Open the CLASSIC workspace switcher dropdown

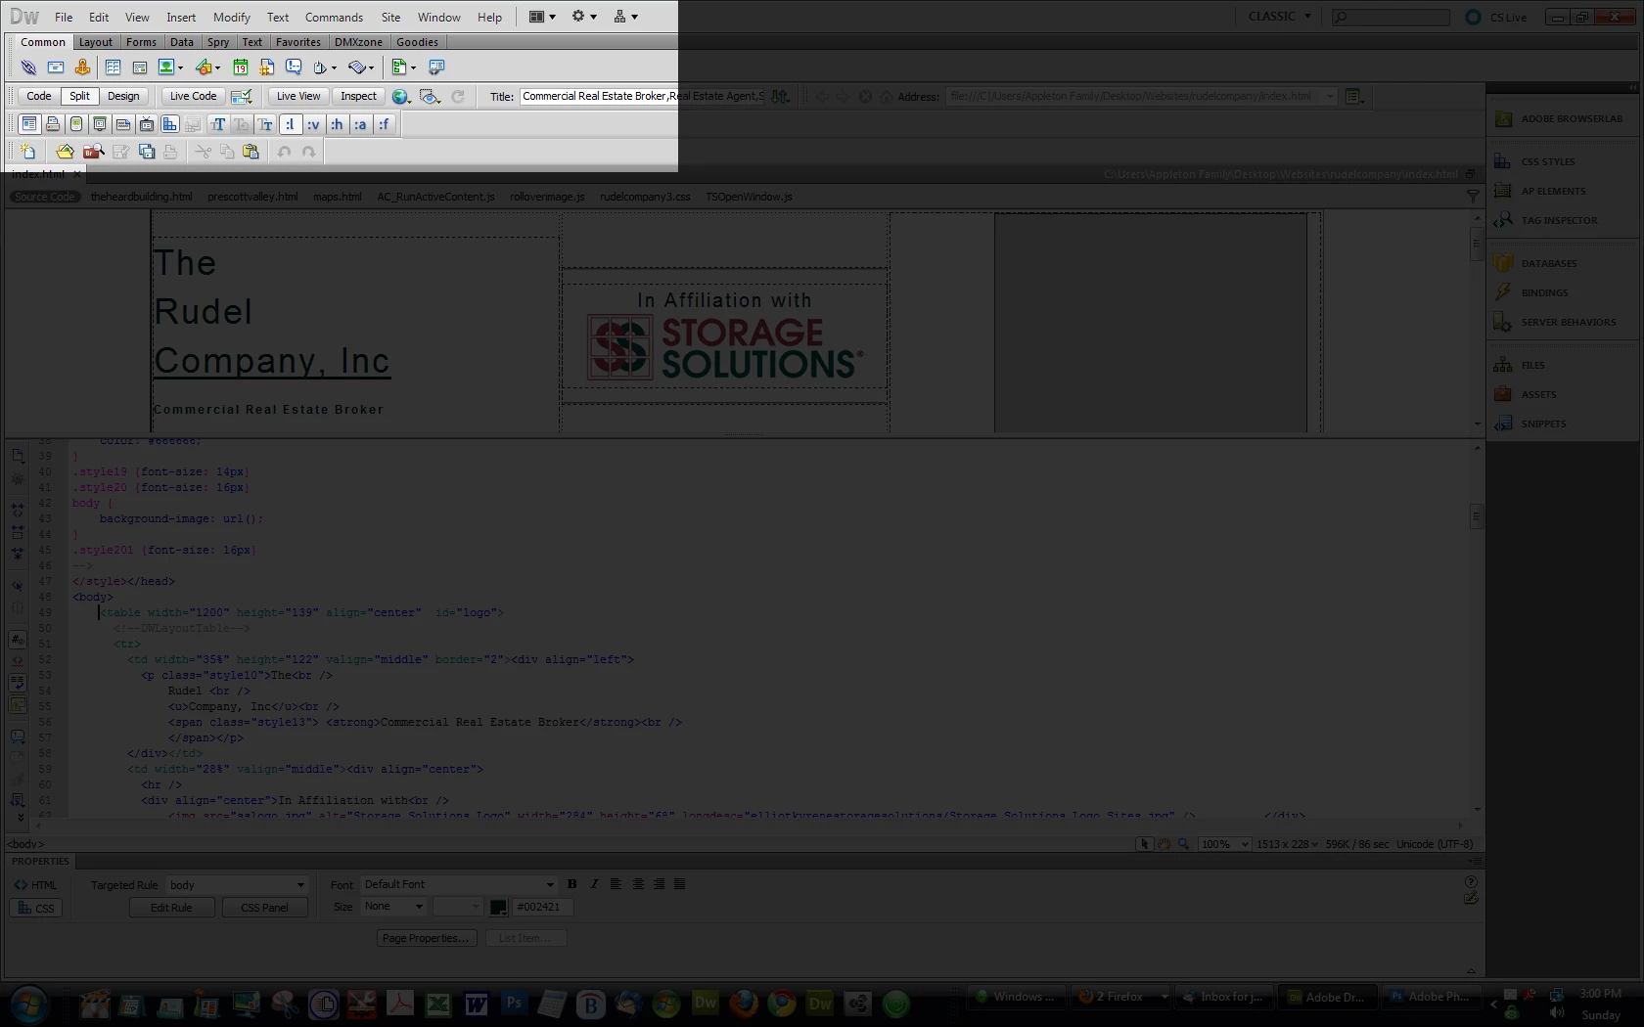(1279, 17)
